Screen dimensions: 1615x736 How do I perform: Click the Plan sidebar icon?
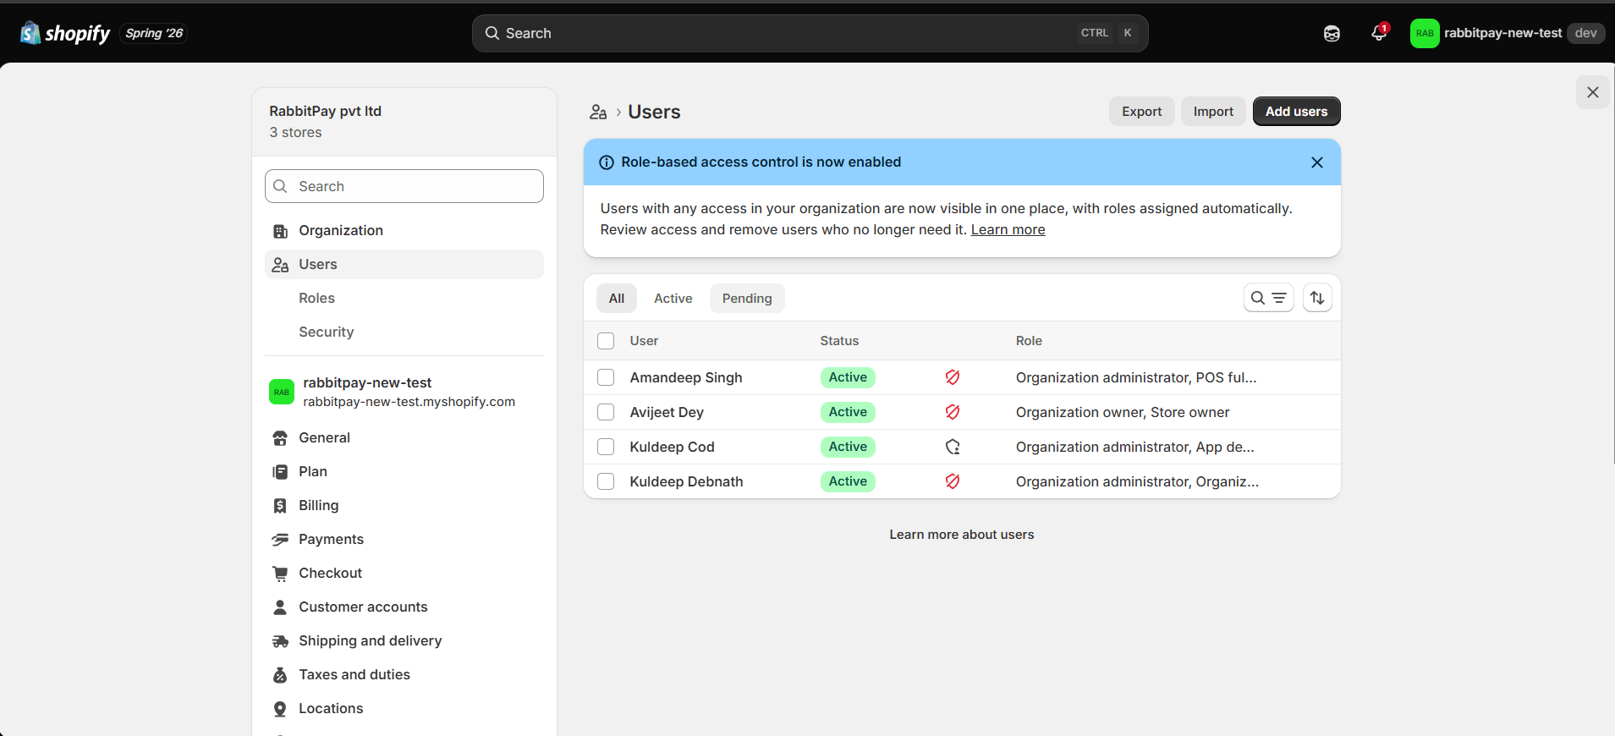click(280, 472)
